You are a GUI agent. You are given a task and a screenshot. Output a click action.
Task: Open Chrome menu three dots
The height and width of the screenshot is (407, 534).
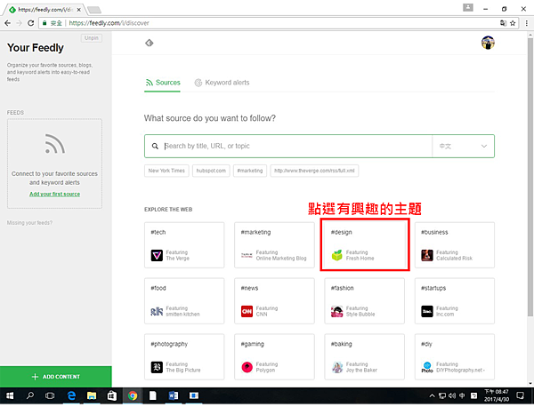527,23
